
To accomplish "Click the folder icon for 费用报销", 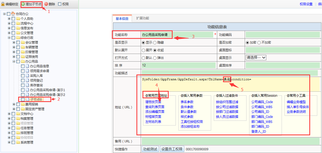I will click(x=23, y=104).
